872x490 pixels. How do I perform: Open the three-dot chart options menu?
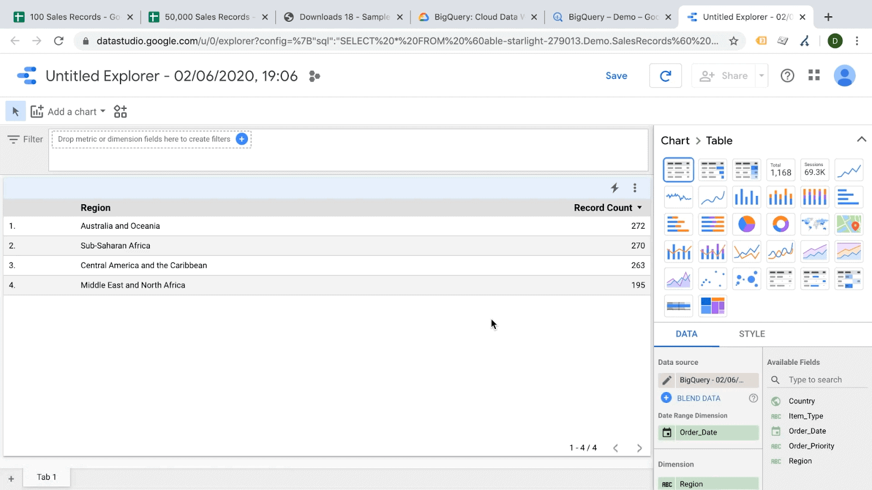tap(634, 188)
